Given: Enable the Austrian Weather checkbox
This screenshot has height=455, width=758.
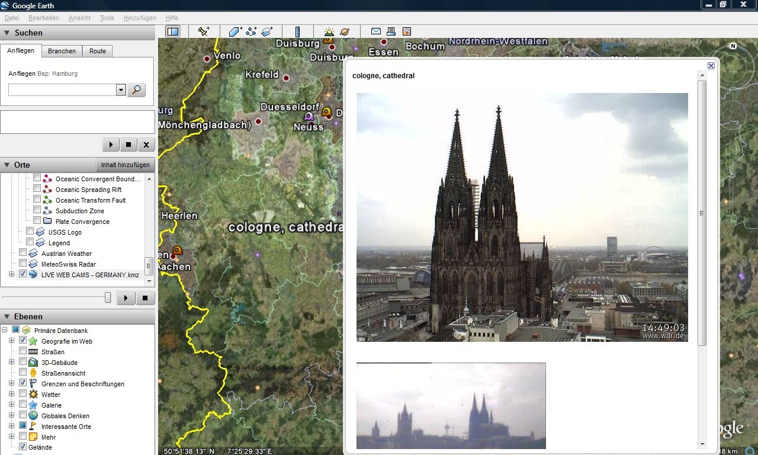Looking at the screenshot, I should 23,253.
